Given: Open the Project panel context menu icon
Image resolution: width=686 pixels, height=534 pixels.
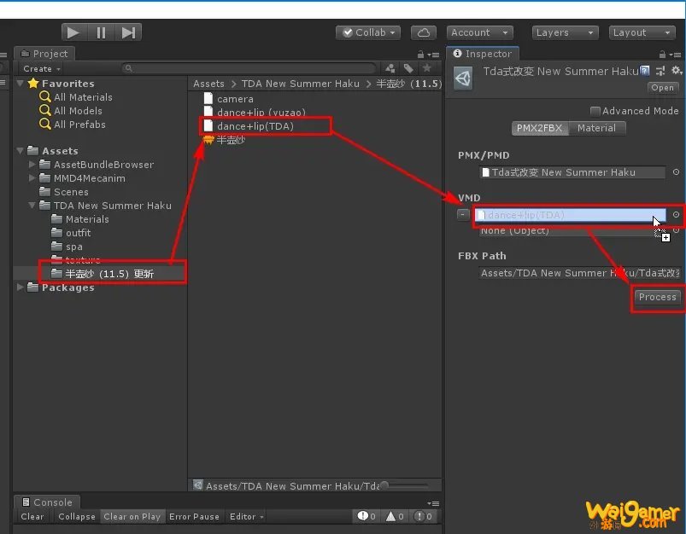Looking at the screenshot, I should coord(434,55).
